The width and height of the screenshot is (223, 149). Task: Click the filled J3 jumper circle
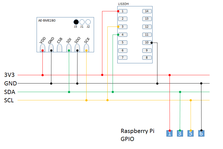click(x=76, y=22)
